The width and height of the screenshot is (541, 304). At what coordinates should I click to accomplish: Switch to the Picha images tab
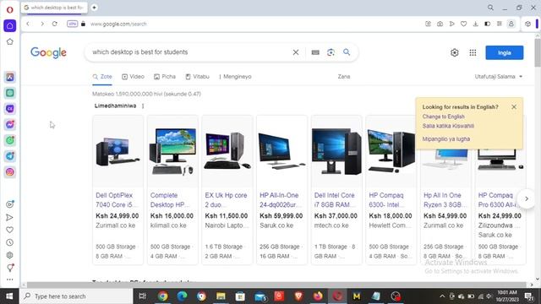pyautogui.click(x=165, y=77)
